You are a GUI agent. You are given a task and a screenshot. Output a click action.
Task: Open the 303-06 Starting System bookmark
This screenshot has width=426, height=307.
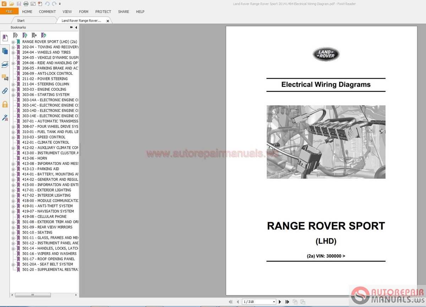point(46,95)
